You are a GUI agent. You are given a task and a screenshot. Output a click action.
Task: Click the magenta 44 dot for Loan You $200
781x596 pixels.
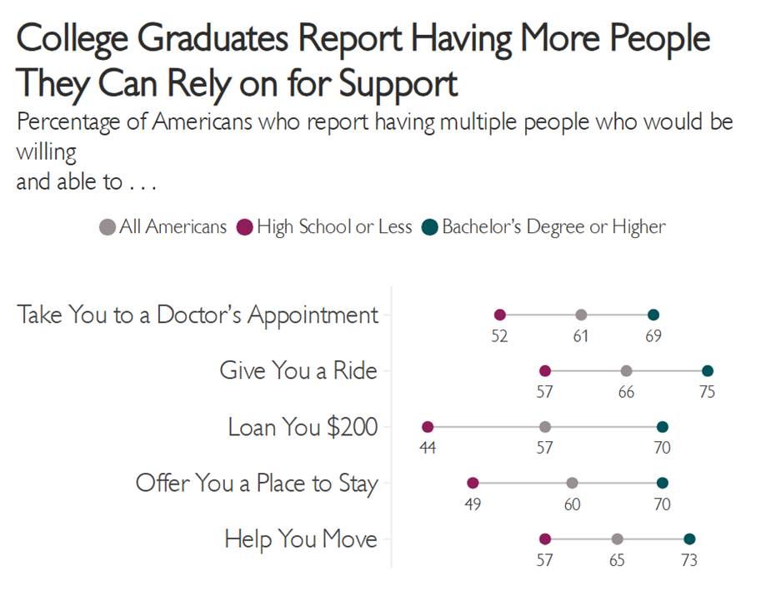point(428,427)
